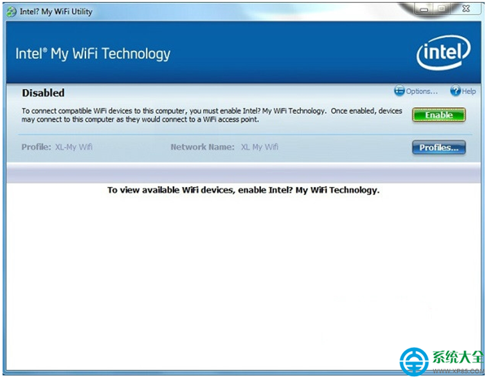Viewport: 486px width, 378px height.
Task: Minimize the My WiFi Utility window
Action: tap(424, 9)
